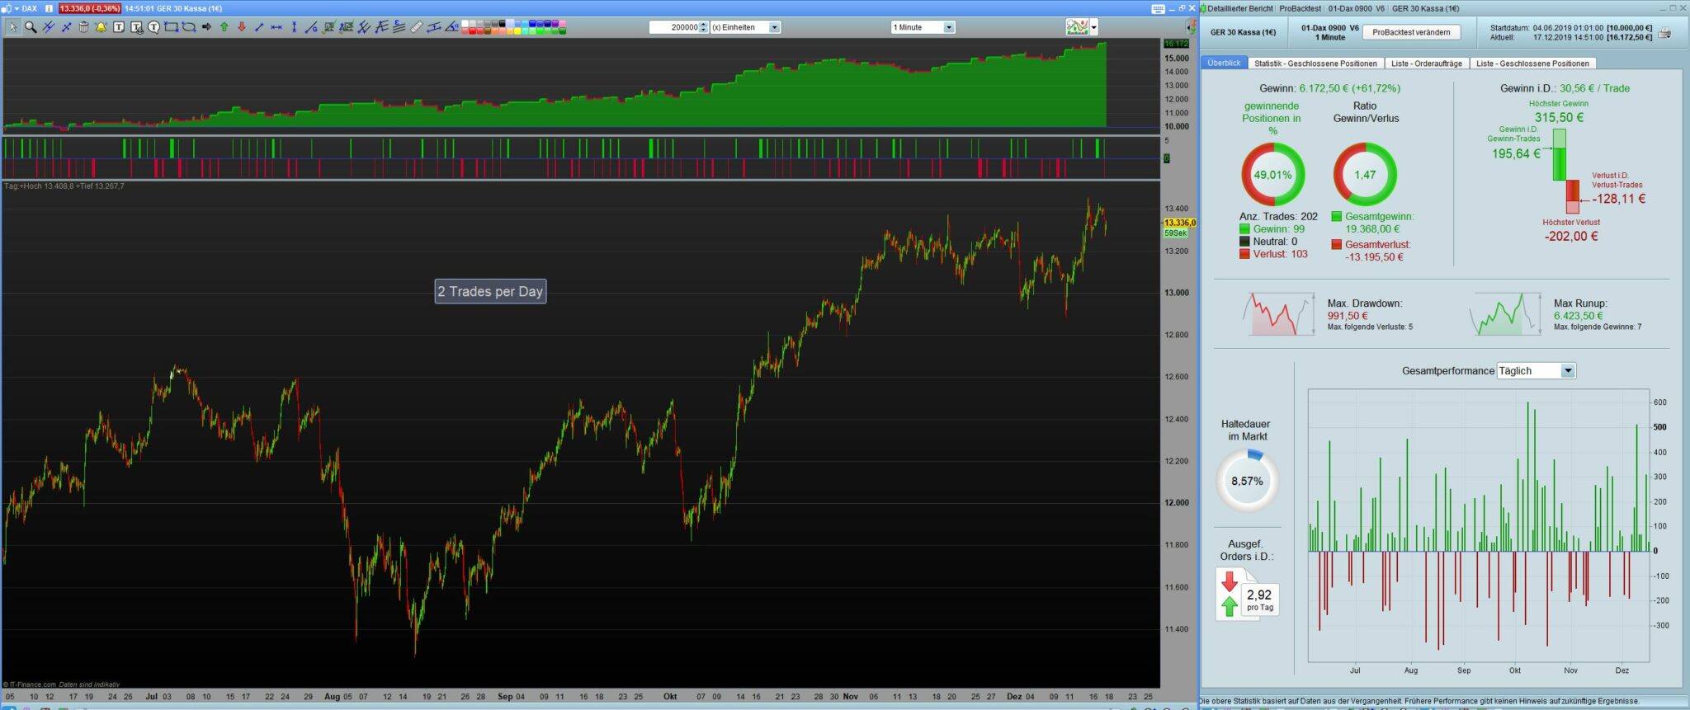
Task: Click the printer icon in the report
Action: click(x=1665, y=33)
